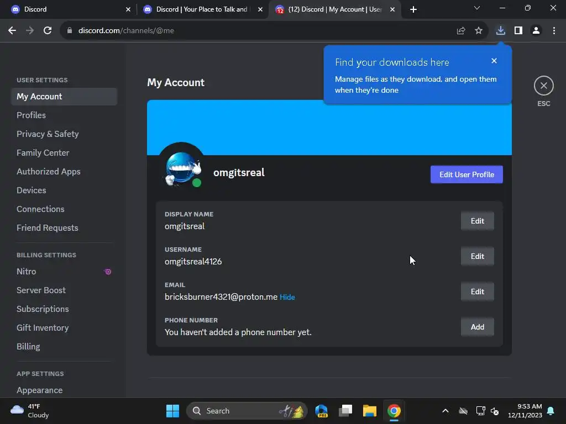566x424 pixels.
Task: Select the '(12) Discord | My Account' tab
Action: point(334,9)
